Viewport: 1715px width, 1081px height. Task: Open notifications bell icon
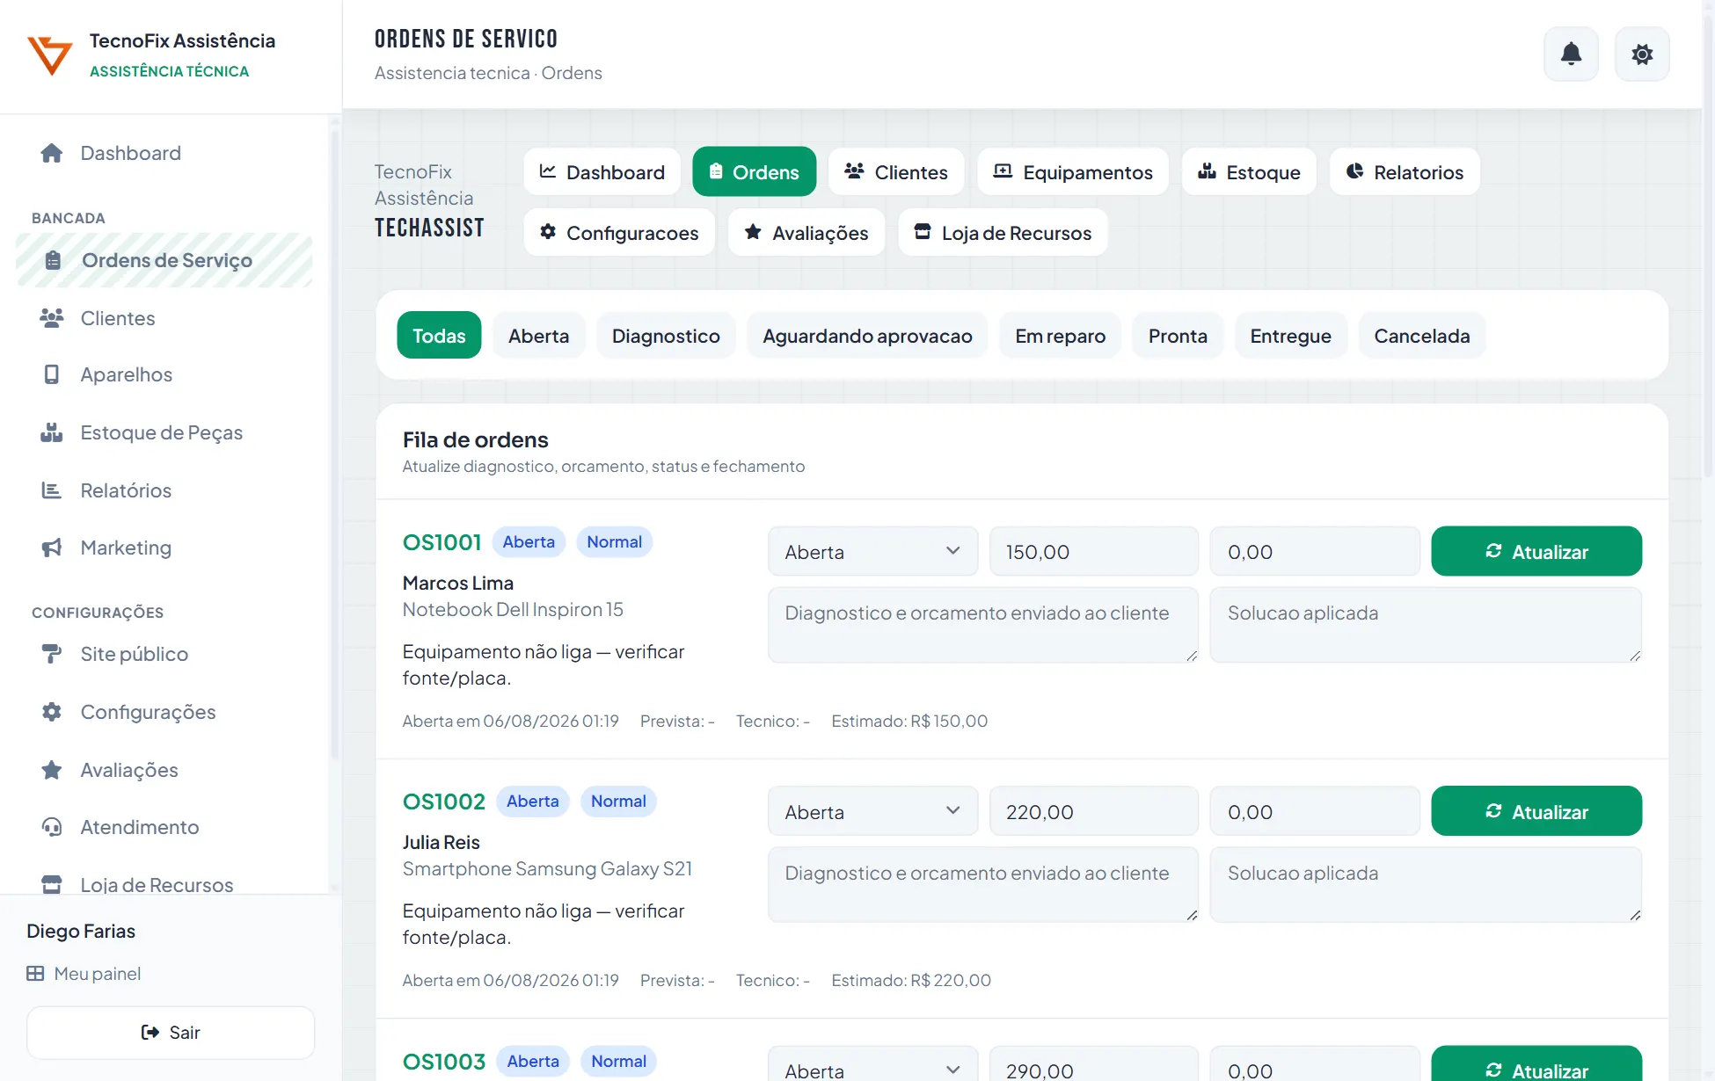(x=1571, y=54)
